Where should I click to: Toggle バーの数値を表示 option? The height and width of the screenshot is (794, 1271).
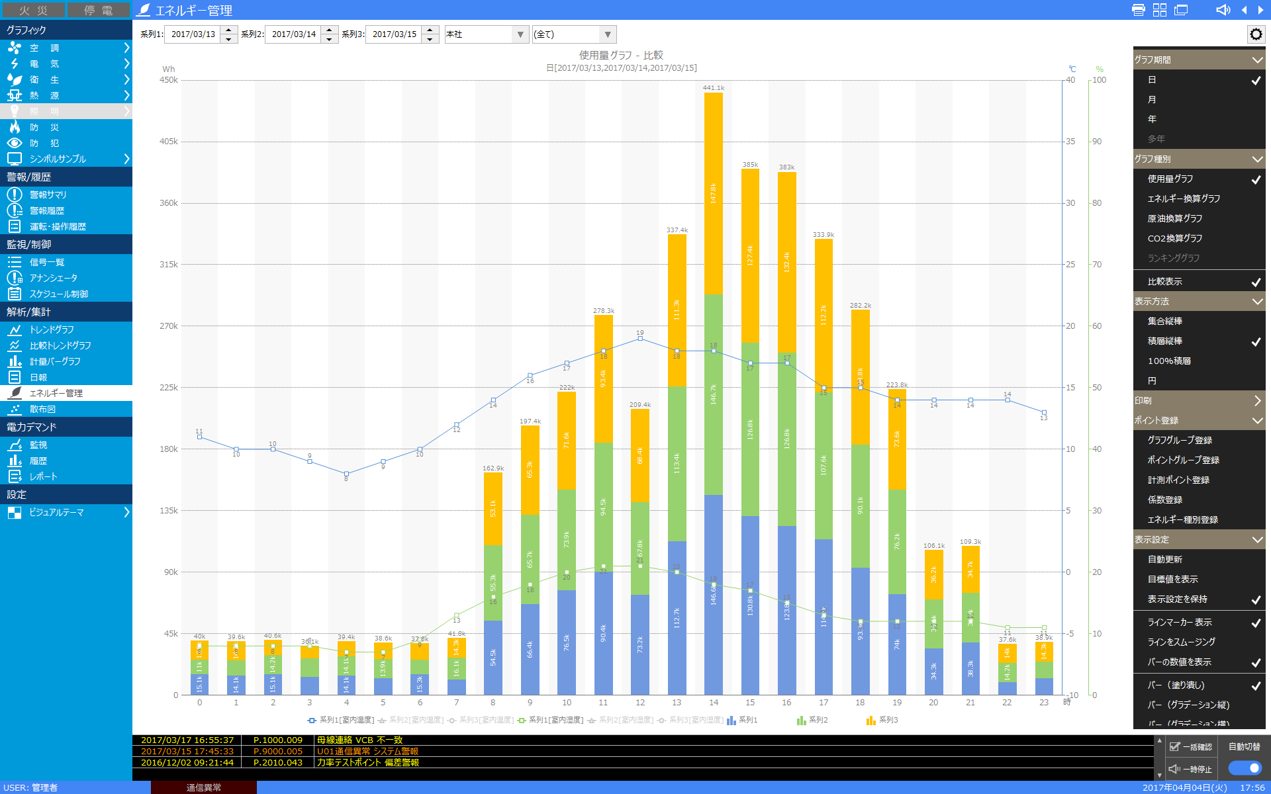[1200, 662]
